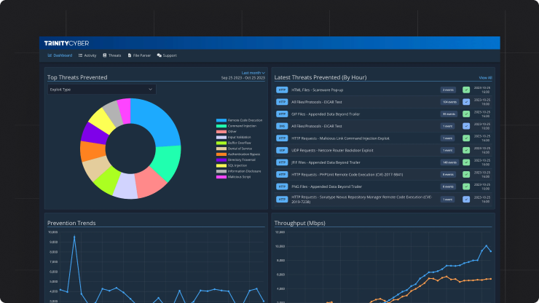Open the Malicious Link Command Injection Exploit entry
The width and height of the screenshot is (539, 303).
coord(340,138)
